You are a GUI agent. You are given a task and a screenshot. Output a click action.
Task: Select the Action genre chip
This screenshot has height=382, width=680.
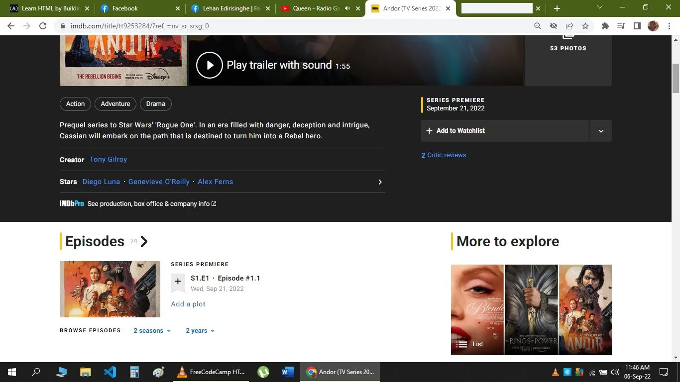click(75, 104)
